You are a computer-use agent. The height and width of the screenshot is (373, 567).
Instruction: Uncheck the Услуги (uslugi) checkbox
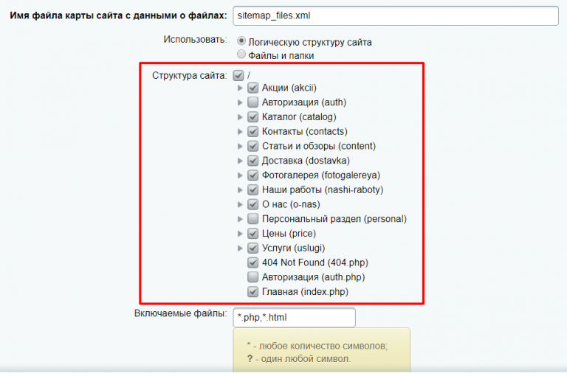(252, 248)
